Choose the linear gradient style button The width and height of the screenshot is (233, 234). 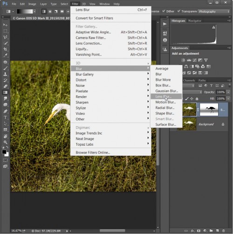click(x=44, y=11)
